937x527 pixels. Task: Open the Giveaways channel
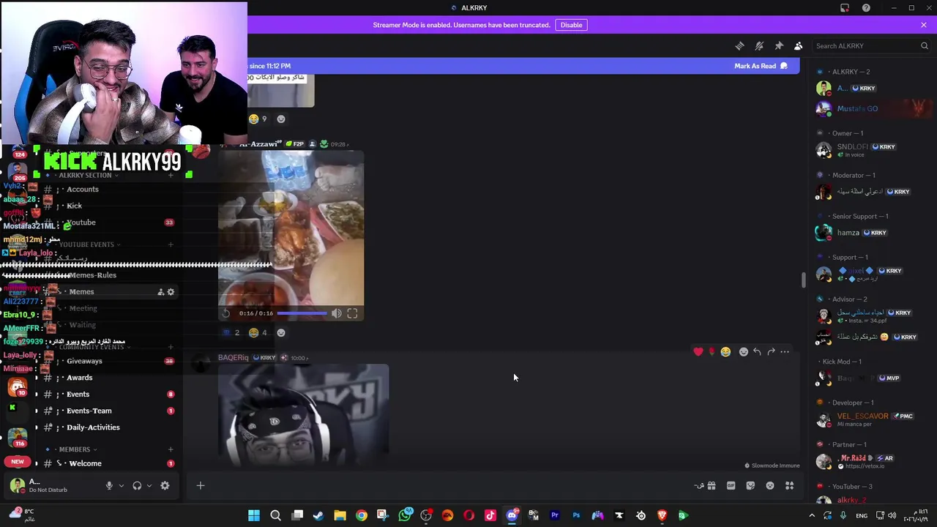click(84, 361)
